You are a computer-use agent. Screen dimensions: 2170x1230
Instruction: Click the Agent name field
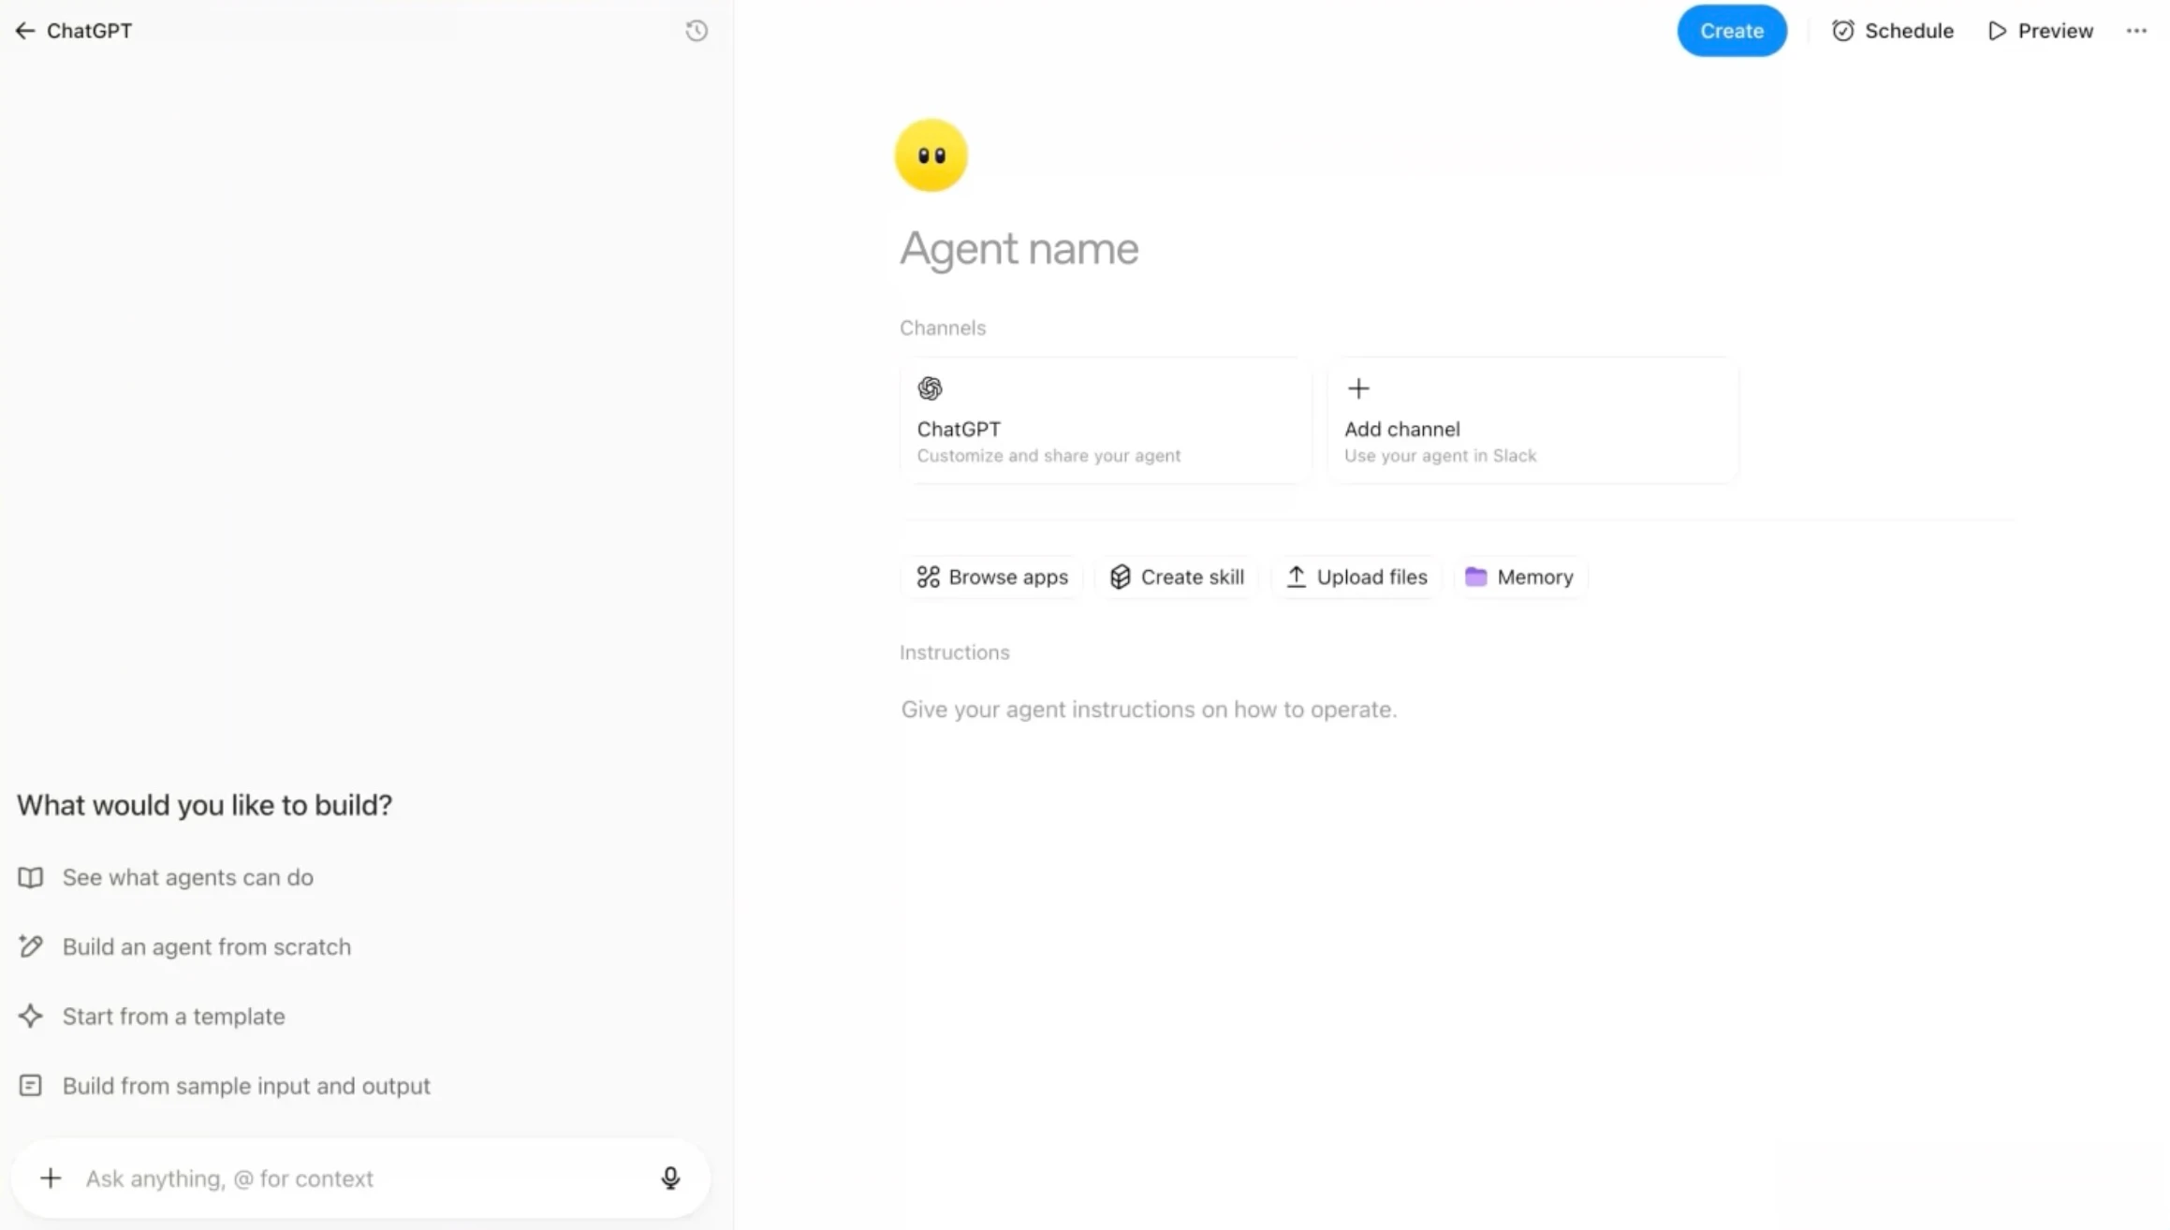[x=1019, y=248]
